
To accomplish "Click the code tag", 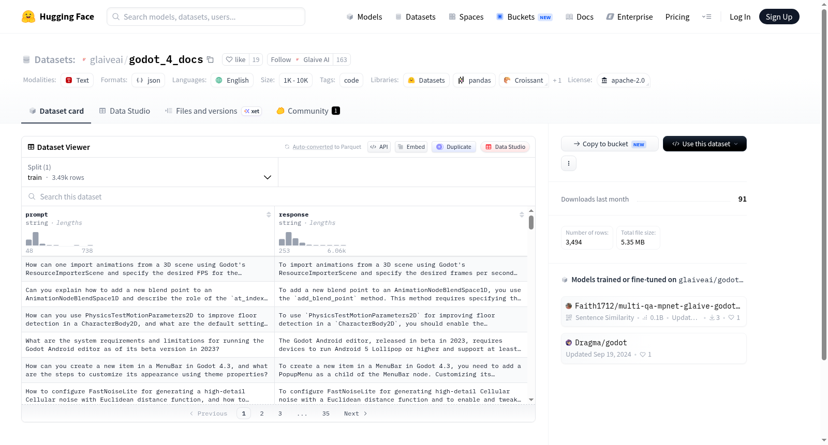I will pos(351,80).
